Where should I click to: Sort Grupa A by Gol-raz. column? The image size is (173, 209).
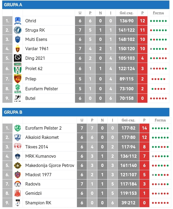127,13
